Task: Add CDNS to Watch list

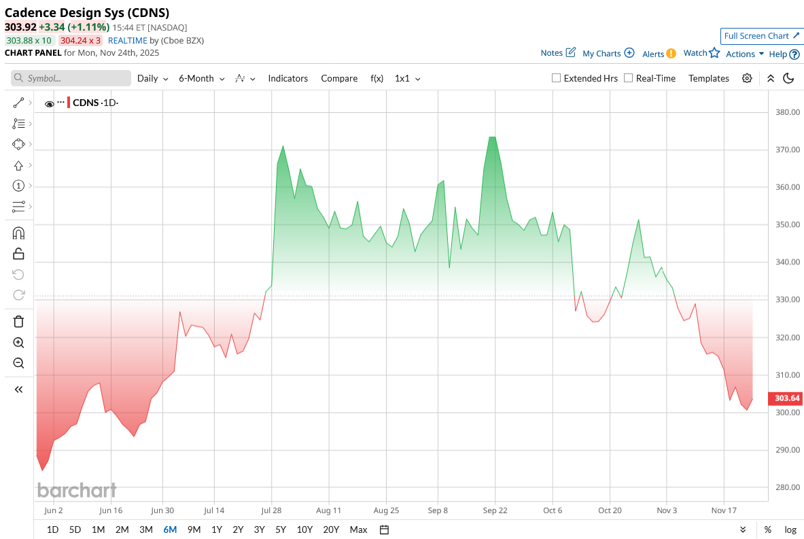Action: click(701, 53)
